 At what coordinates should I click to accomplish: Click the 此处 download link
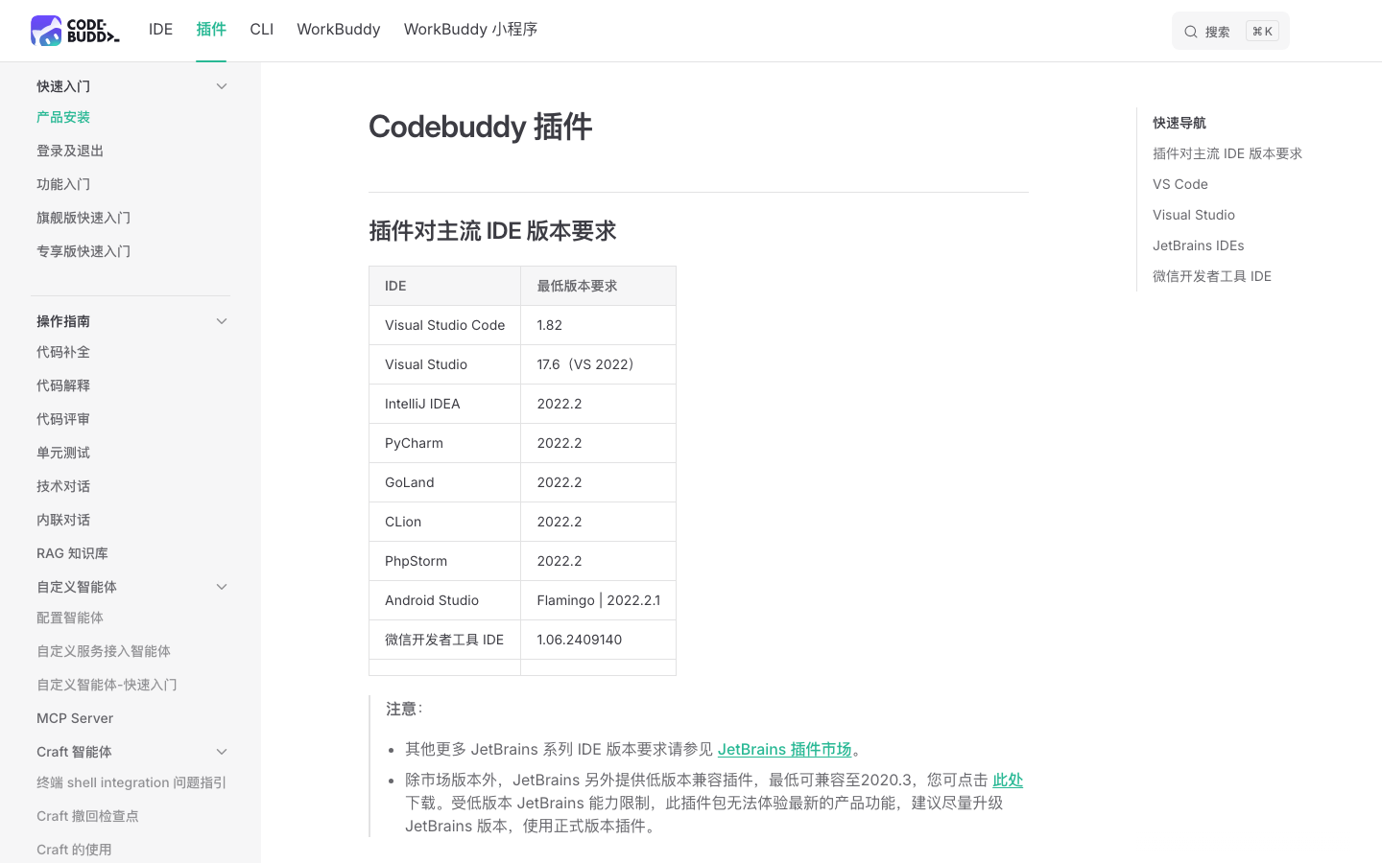1008,780
